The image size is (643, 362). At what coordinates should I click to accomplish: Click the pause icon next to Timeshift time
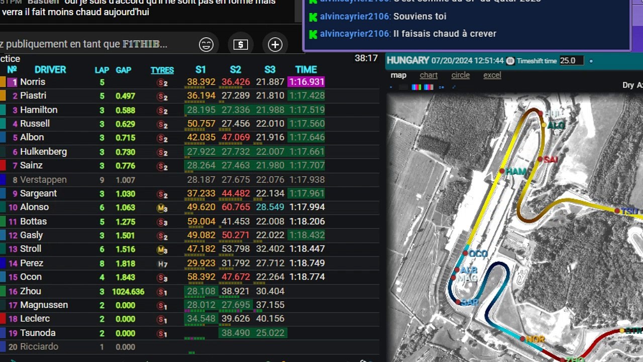pyautogui.click(x=510, y=61)
